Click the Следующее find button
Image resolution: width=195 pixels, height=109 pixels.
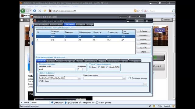pos(57,103)
